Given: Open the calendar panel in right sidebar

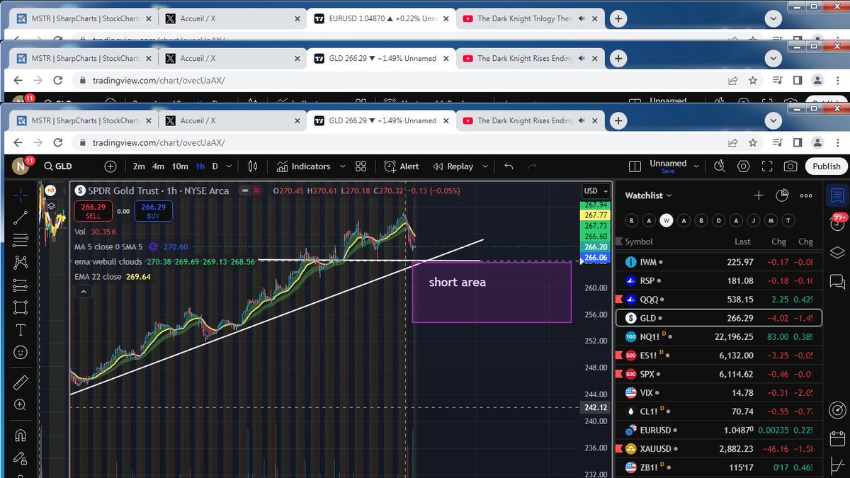Looking at the screenshot, I should (837, 440).
